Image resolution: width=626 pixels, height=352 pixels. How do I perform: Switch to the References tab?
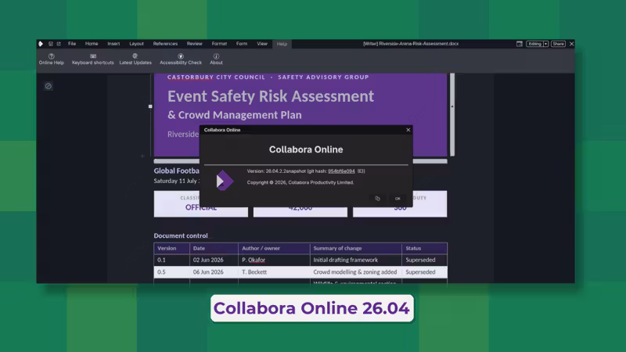pos(165,44)
